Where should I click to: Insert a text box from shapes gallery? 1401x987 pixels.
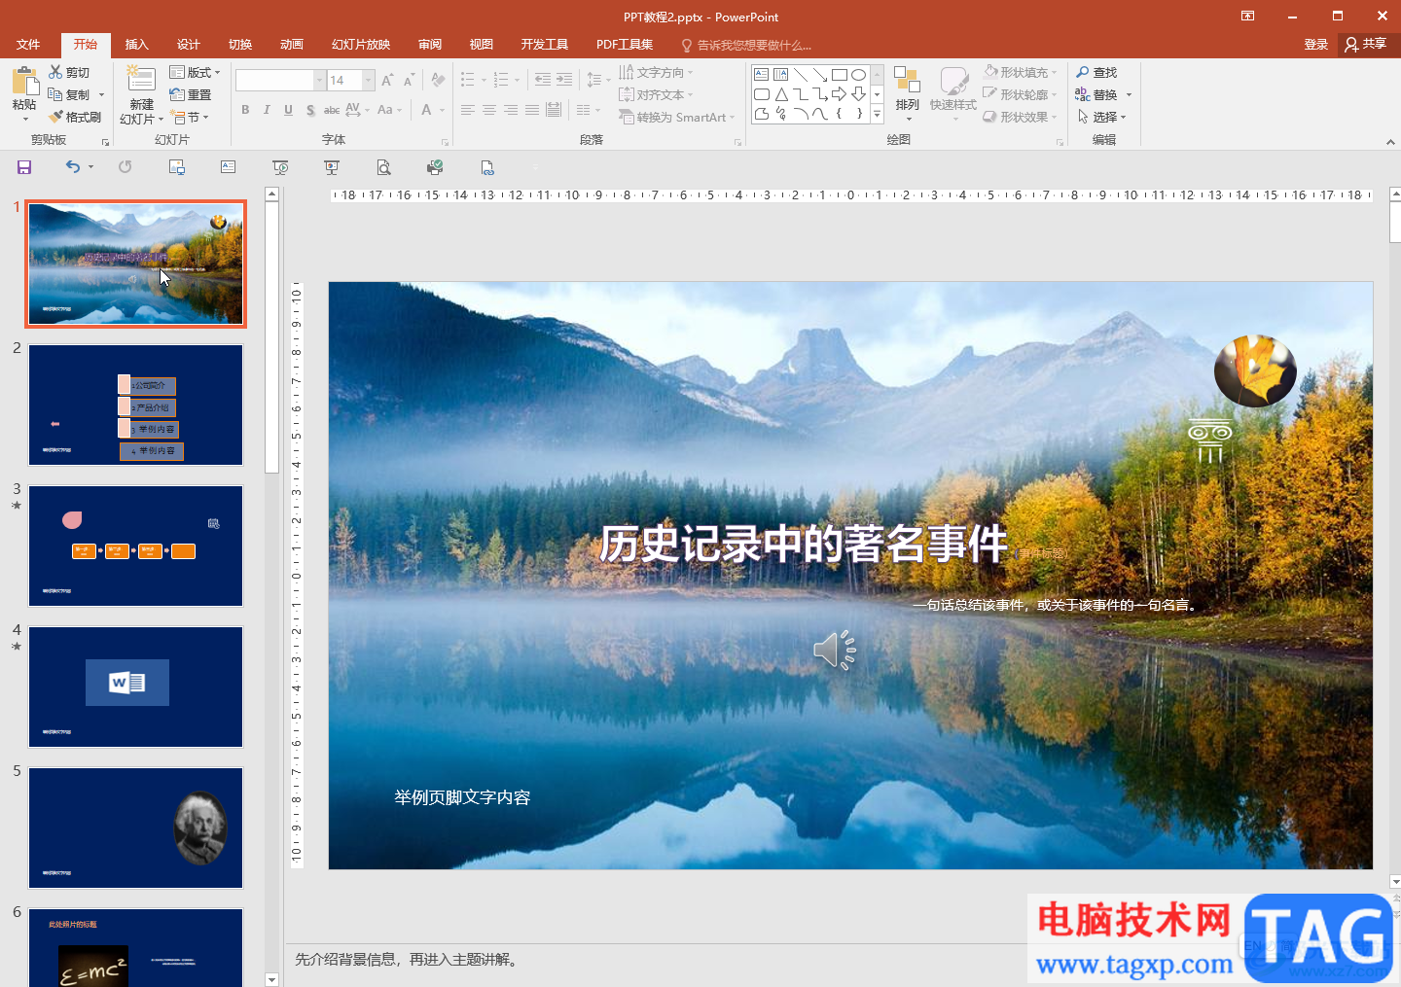pyautogui.click(x=762, y=75)
